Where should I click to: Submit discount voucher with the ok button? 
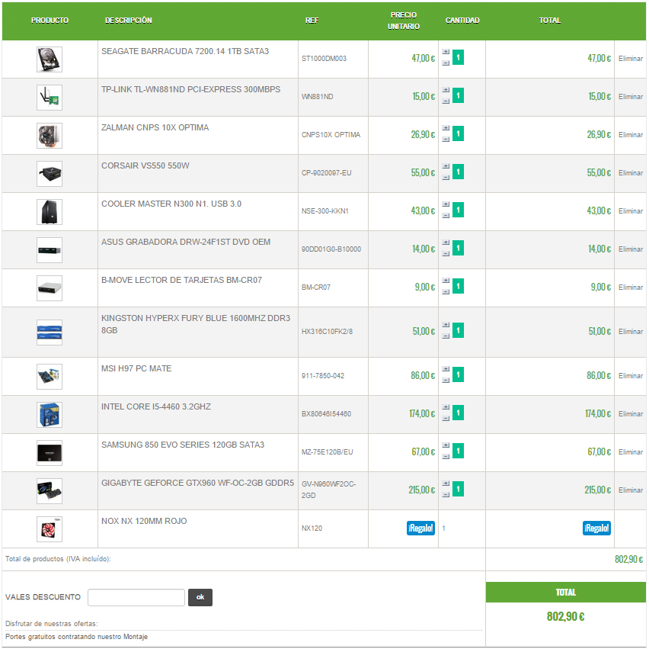[200, 597]
